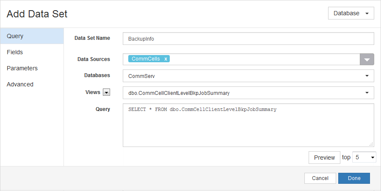
Task: Cancel the Add Data Set dialog
Action: point(320,178)
